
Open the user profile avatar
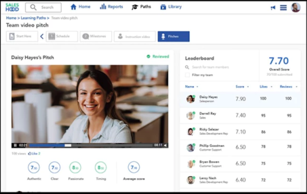(296, 8)
